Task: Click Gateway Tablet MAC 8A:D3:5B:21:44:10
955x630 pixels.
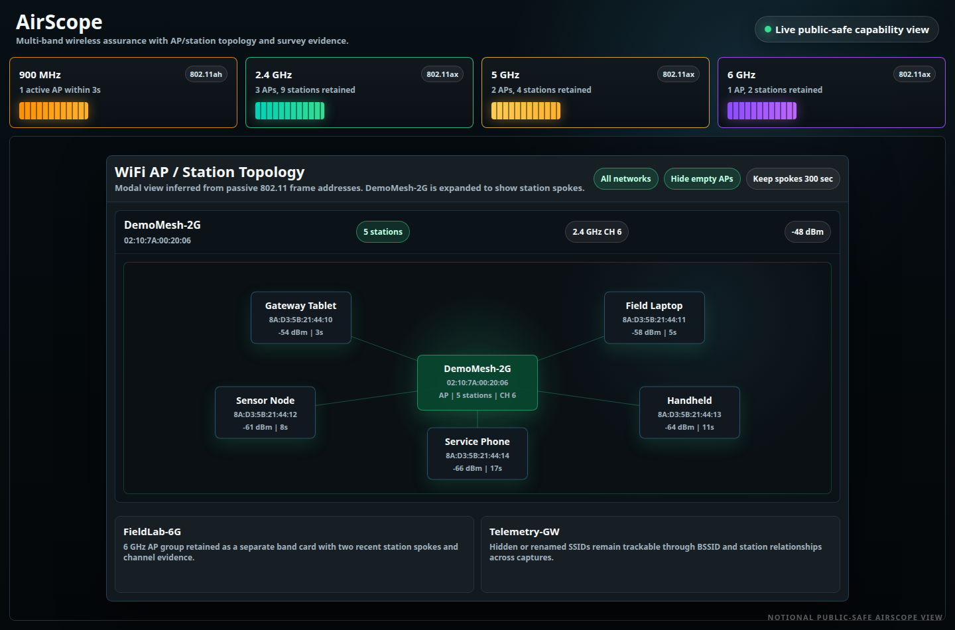Action: point(301,320)
